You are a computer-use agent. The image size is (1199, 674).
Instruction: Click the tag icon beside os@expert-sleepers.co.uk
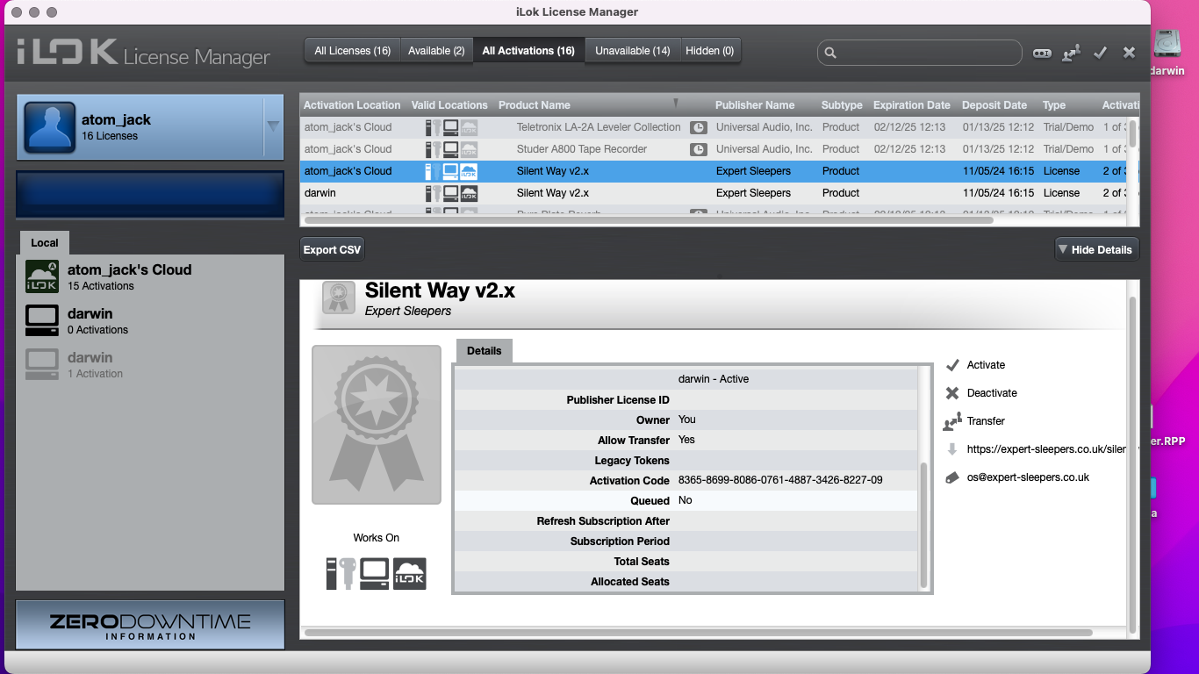pyautogui.click(x=952, y=477)
